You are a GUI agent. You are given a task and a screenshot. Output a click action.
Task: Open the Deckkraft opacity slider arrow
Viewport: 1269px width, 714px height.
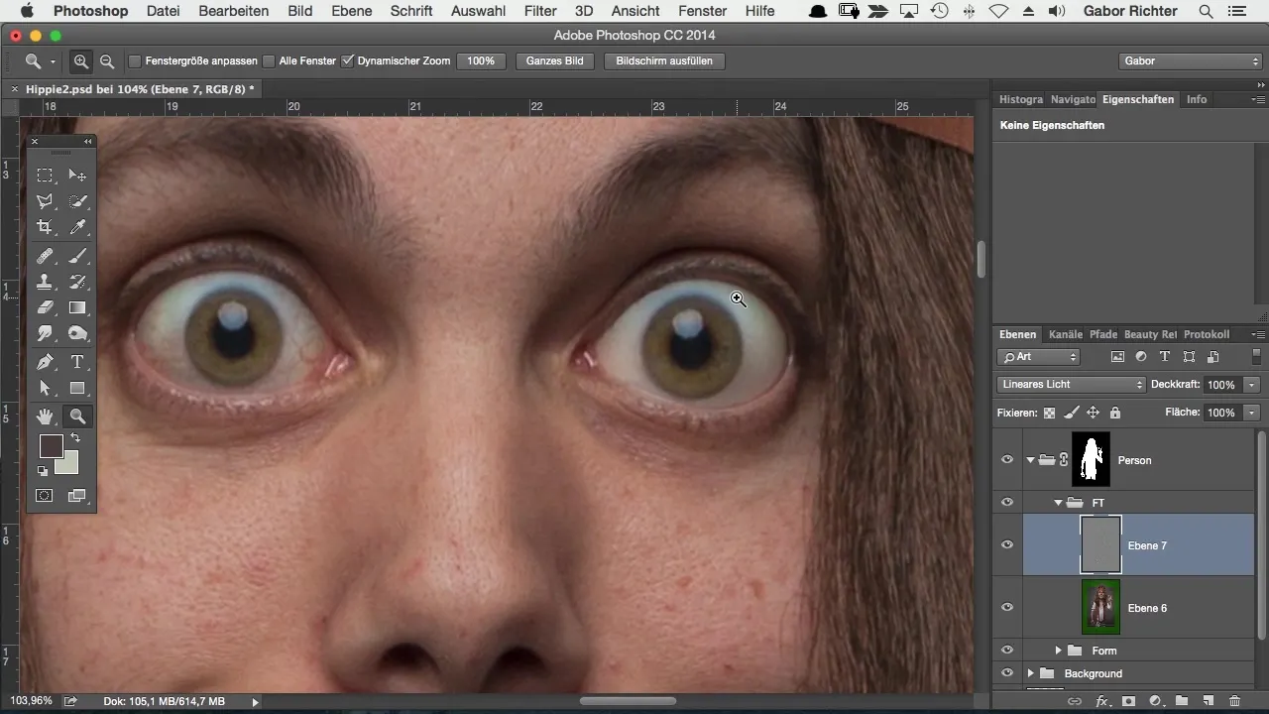[1253, 385]
